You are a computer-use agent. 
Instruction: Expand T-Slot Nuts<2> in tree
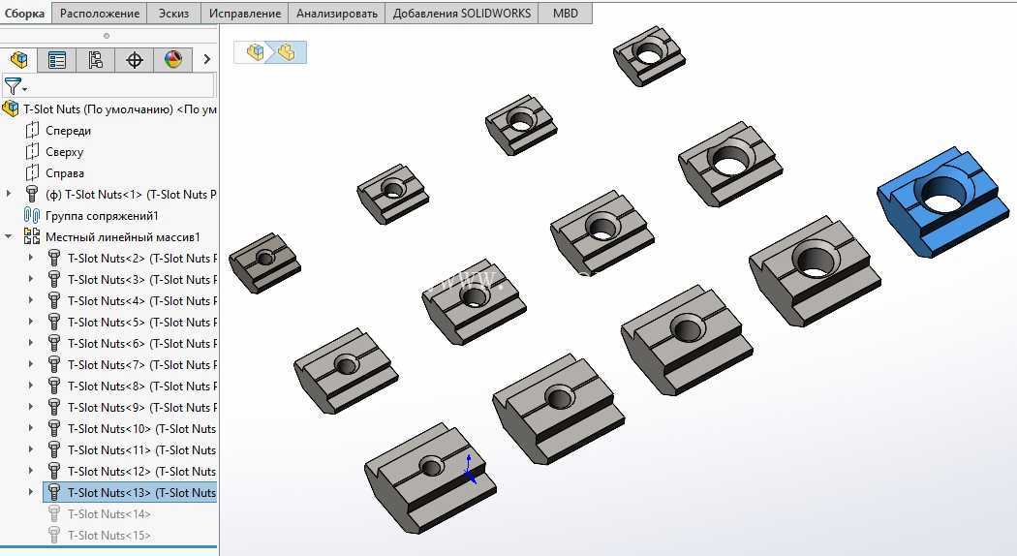(30, 258)
